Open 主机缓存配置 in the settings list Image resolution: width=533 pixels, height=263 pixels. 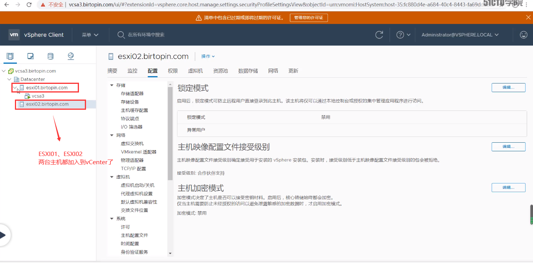point(134,111)
